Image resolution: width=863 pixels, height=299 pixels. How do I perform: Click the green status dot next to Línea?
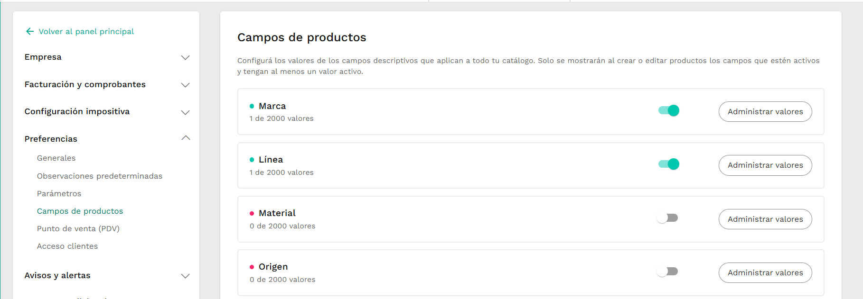[x=252, y=160]
